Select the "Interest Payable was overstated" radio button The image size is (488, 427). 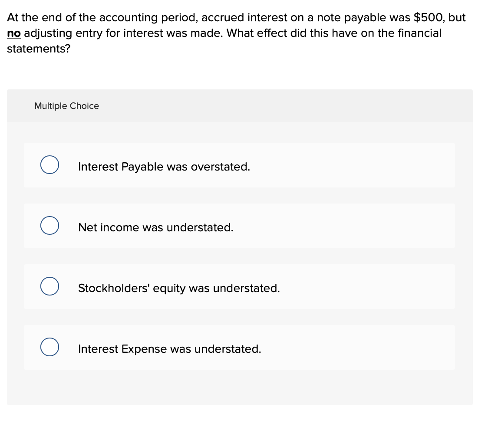[x=50, y=165]
